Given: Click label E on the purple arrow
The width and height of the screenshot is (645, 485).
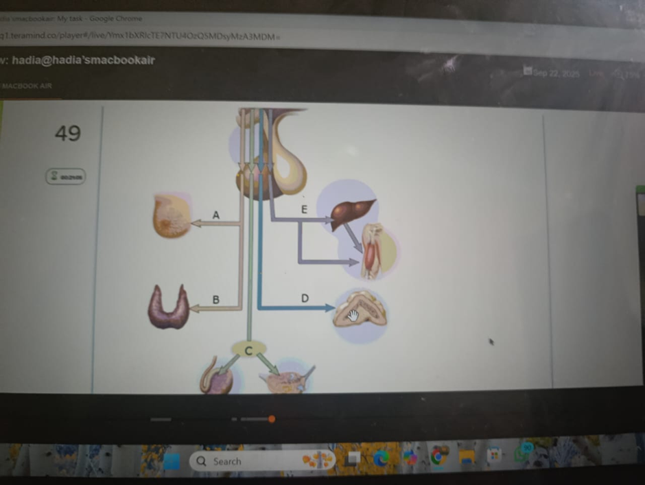Looking at the screenshot, I should [303, 209].
